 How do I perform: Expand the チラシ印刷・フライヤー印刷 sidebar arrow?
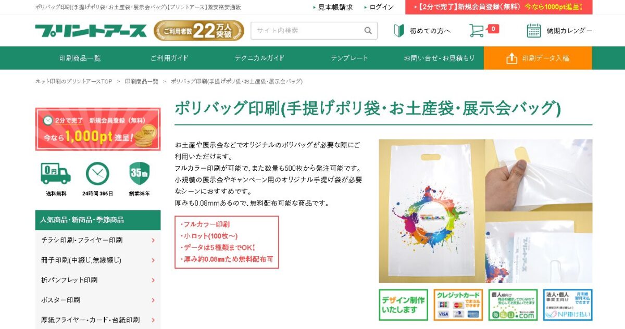(153, 241)
